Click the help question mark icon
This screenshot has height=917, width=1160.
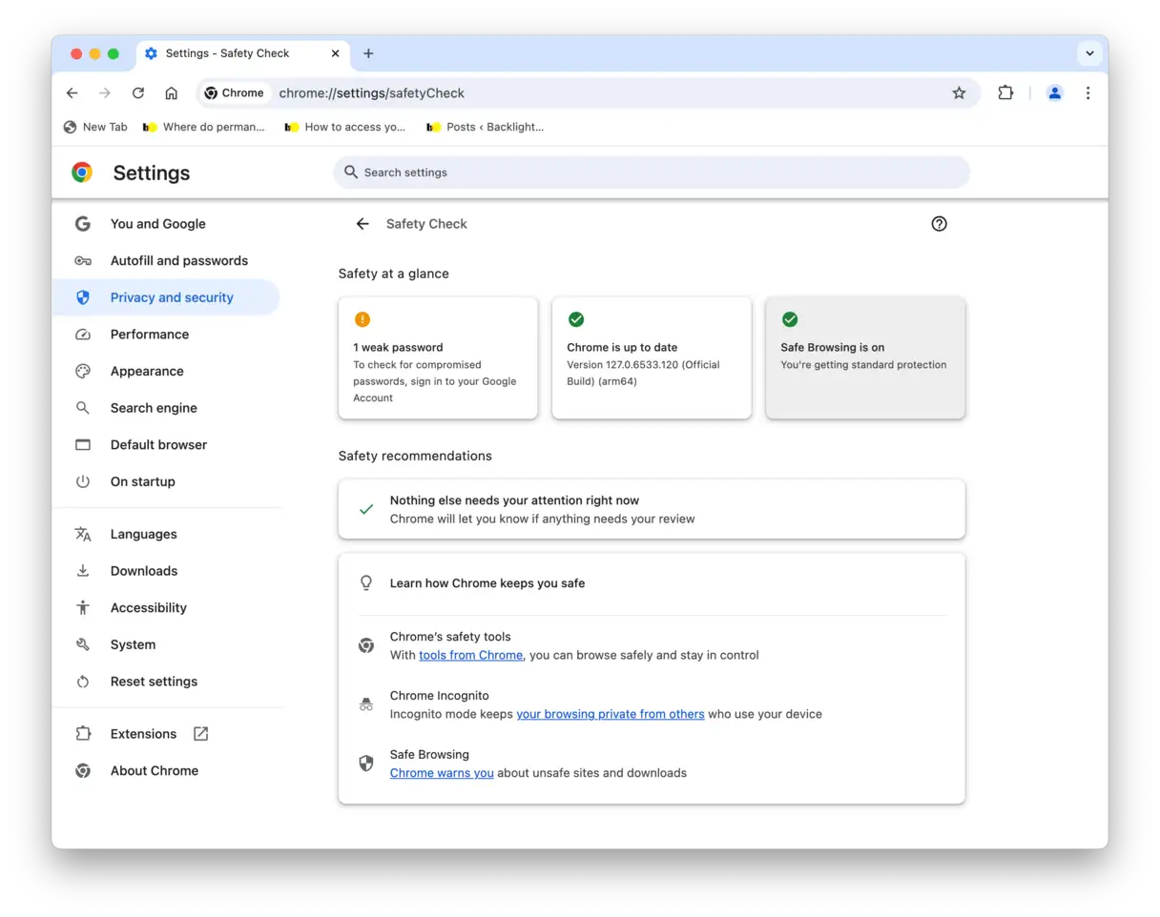point(939,224)
